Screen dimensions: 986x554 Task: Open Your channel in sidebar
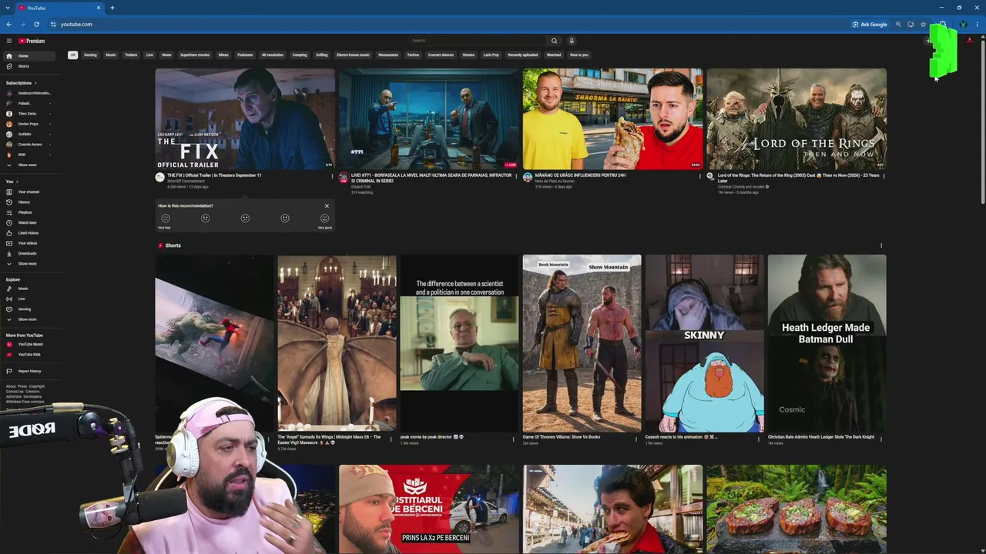point(28,192)
